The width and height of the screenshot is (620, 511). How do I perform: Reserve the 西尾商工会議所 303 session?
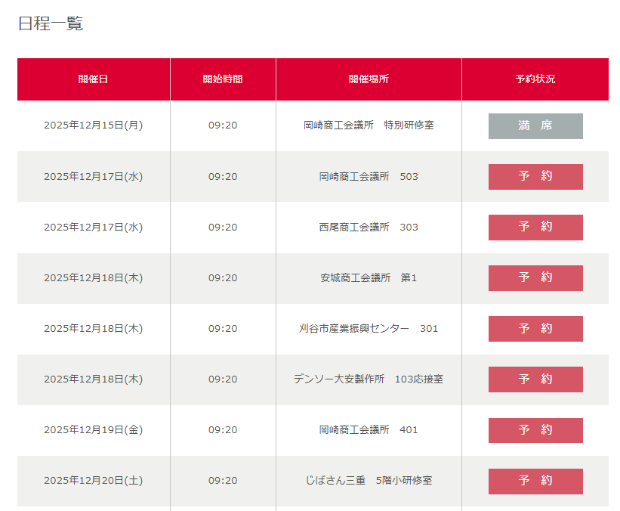click(x=535, y=227)
